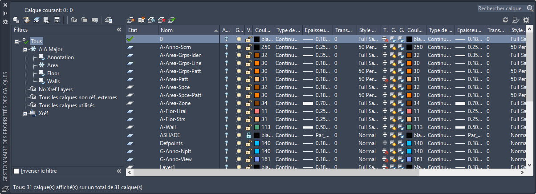Screen dimensions: 536x194
Task: Toggle the freeze sun icon on layer A-Wall
Action: pos(239,127)
